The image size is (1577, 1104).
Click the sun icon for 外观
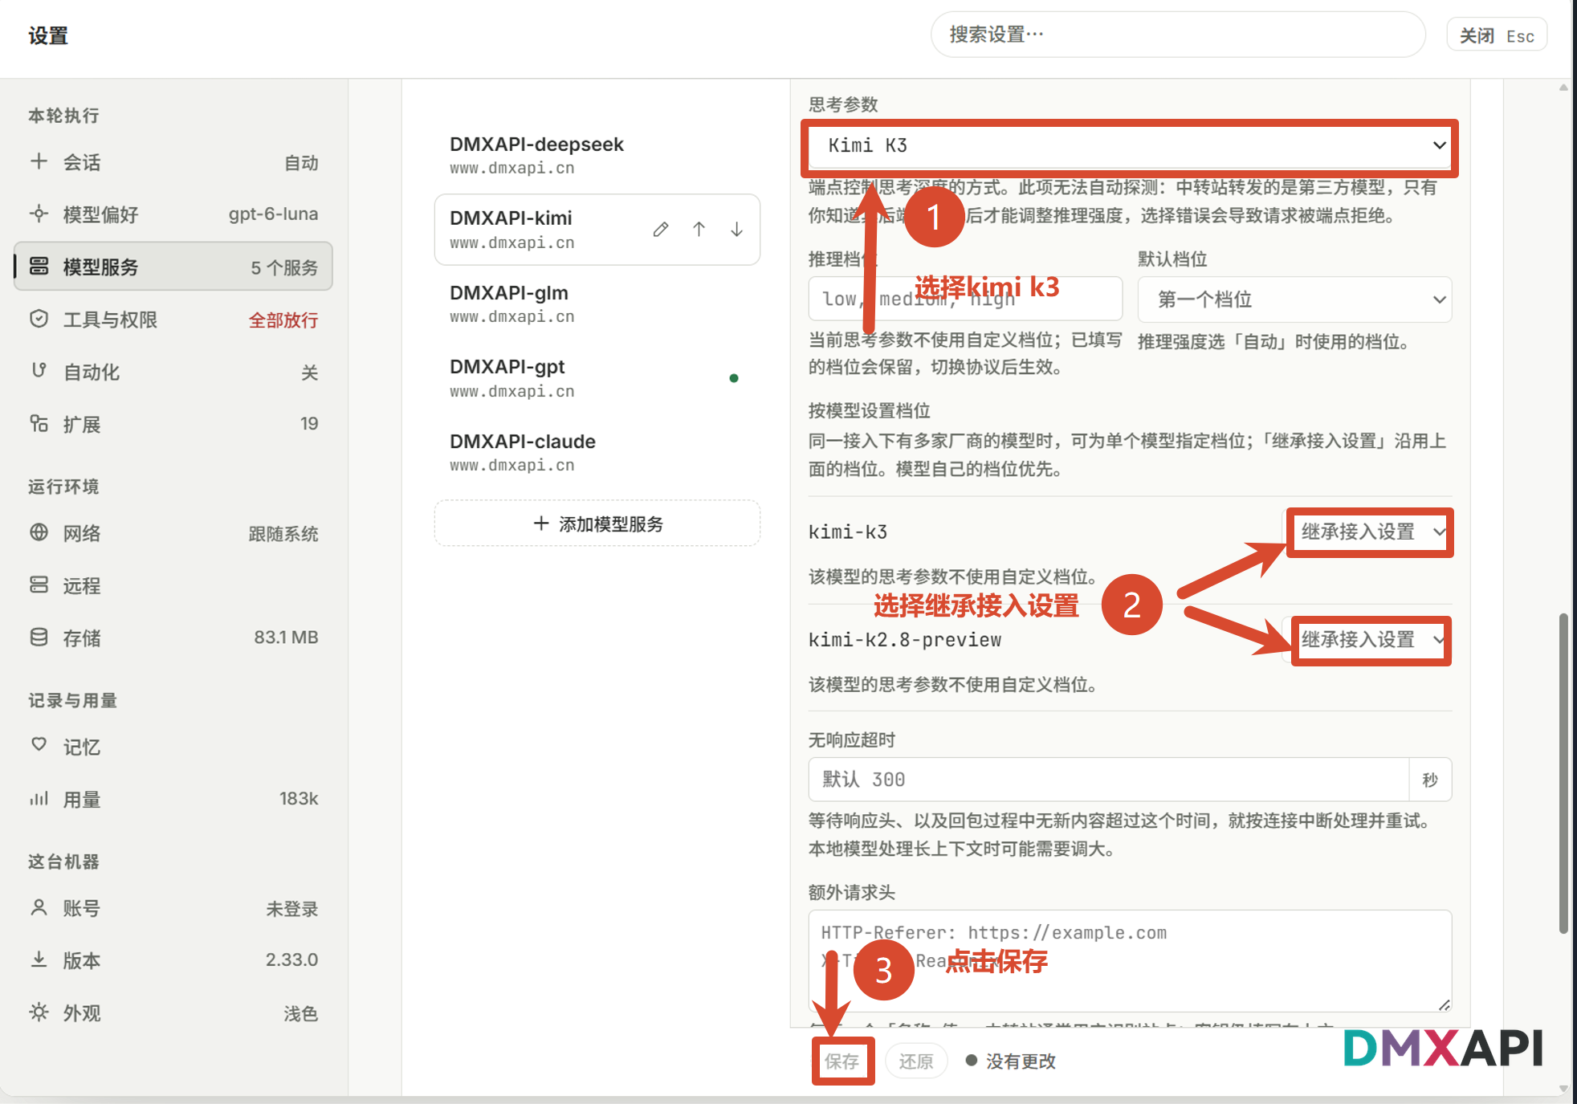tap(39, 1012)
